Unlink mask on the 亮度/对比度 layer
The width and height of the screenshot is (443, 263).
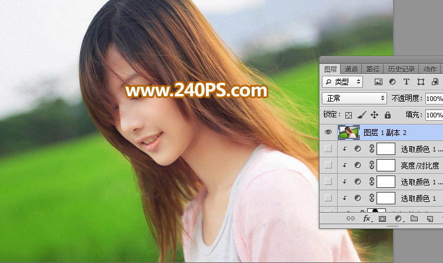372,165
